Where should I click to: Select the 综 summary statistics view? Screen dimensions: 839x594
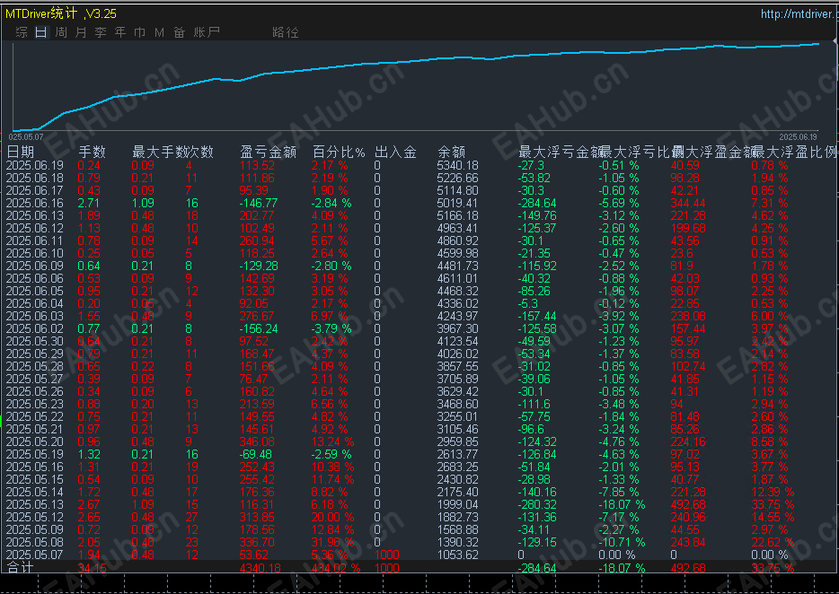pyautogui.click(x=20, y=31)
